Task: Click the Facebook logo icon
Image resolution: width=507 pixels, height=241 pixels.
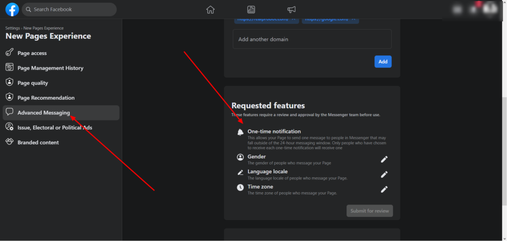Action: tap(12, 9)
